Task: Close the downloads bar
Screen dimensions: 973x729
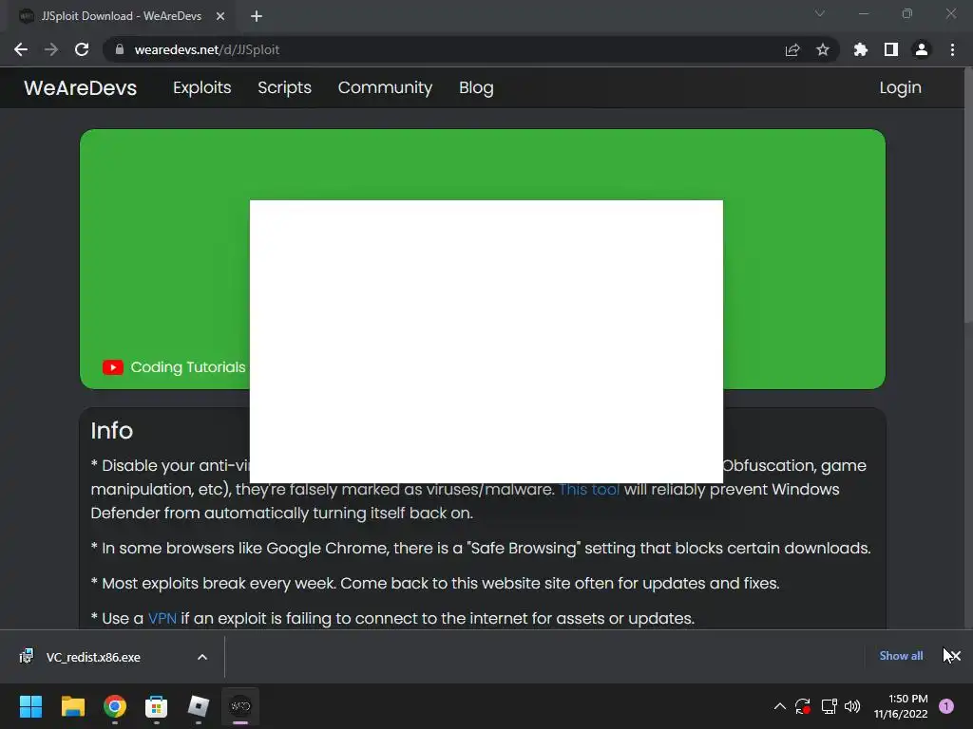Action: (x=955, y=656)
